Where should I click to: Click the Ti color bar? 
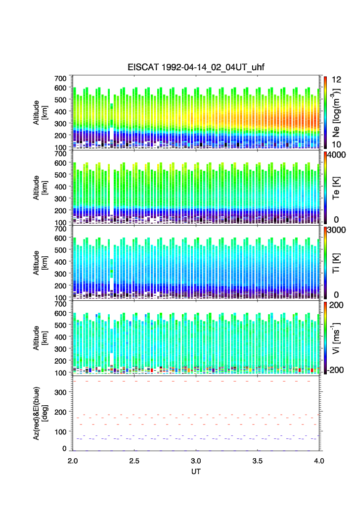[325, 263]
